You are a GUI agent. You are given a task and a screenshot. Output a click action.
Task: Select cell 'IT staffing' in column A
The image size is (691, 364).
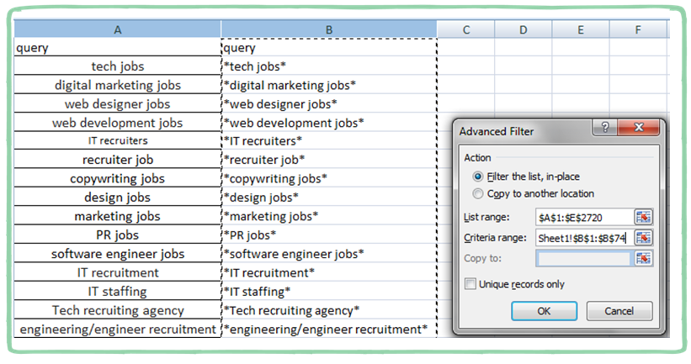tap(118, 292)
